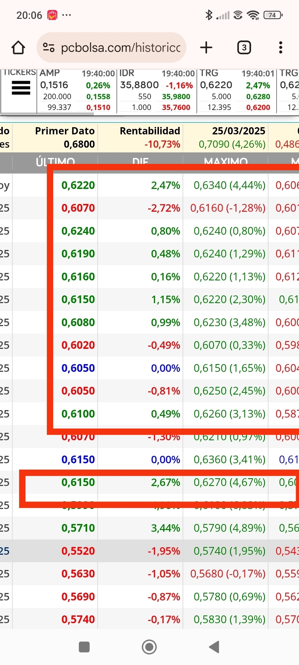Image resolution: width=299 pixels, height=665 pixels.
Task: Open the tab switcher showing 3 tabs
Action: point(244,47)
